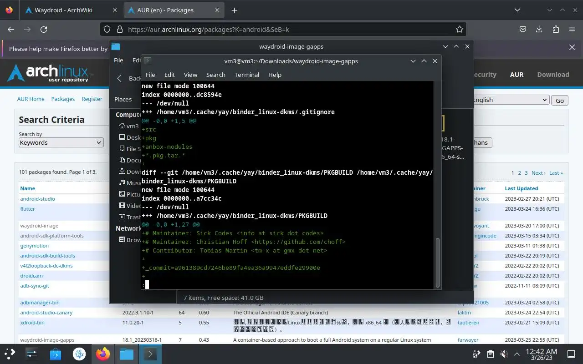
Task: Open the clipboard tray icon
Action: tap(491, 354)
